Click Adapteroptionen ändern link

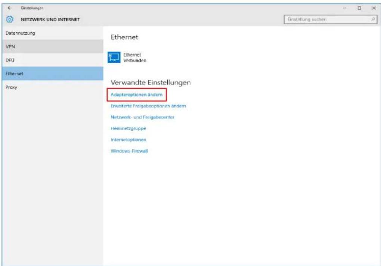pyautogui.click(x=137, y=95)
